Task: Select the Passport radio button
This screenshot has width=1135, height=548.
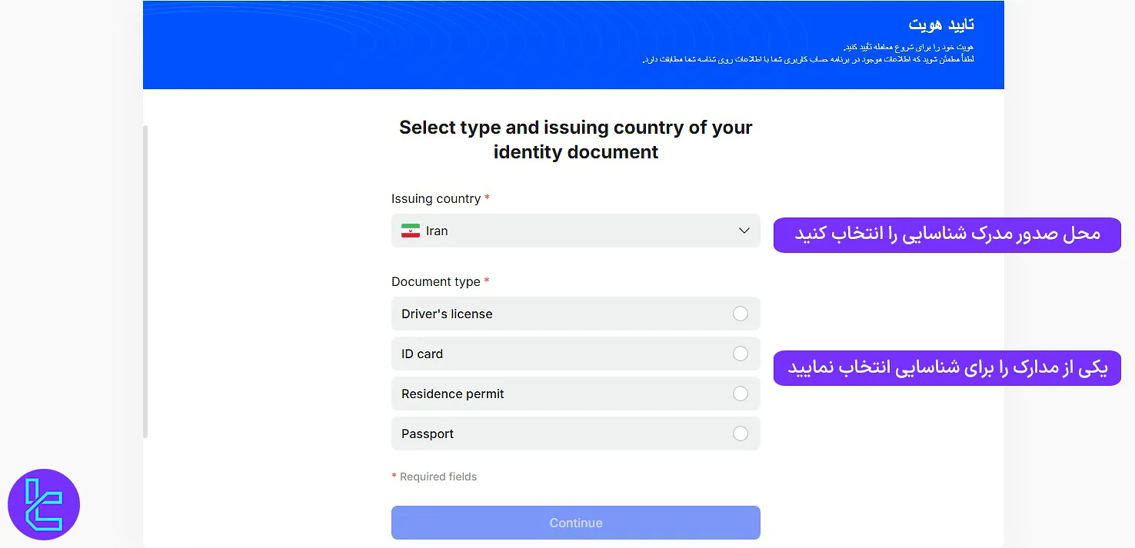Action: coord(740,433)
